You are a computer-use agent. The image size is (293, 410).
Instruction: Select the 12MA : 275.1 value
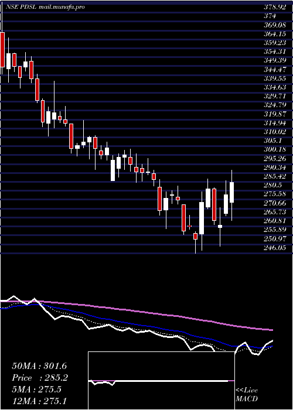[39, 401]
